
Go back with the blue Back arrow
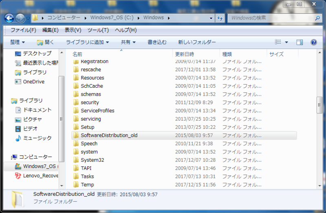pyautogui.click(x=9, y=18)
